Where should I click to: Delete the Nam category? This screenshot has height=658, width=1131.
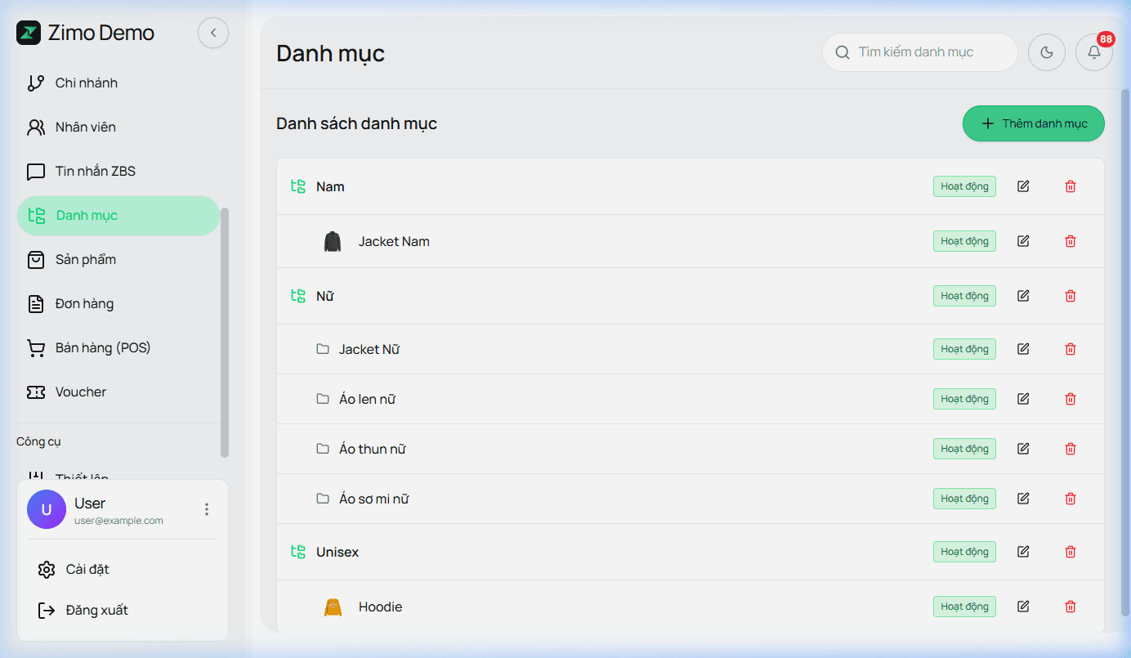coord(1071,186)
